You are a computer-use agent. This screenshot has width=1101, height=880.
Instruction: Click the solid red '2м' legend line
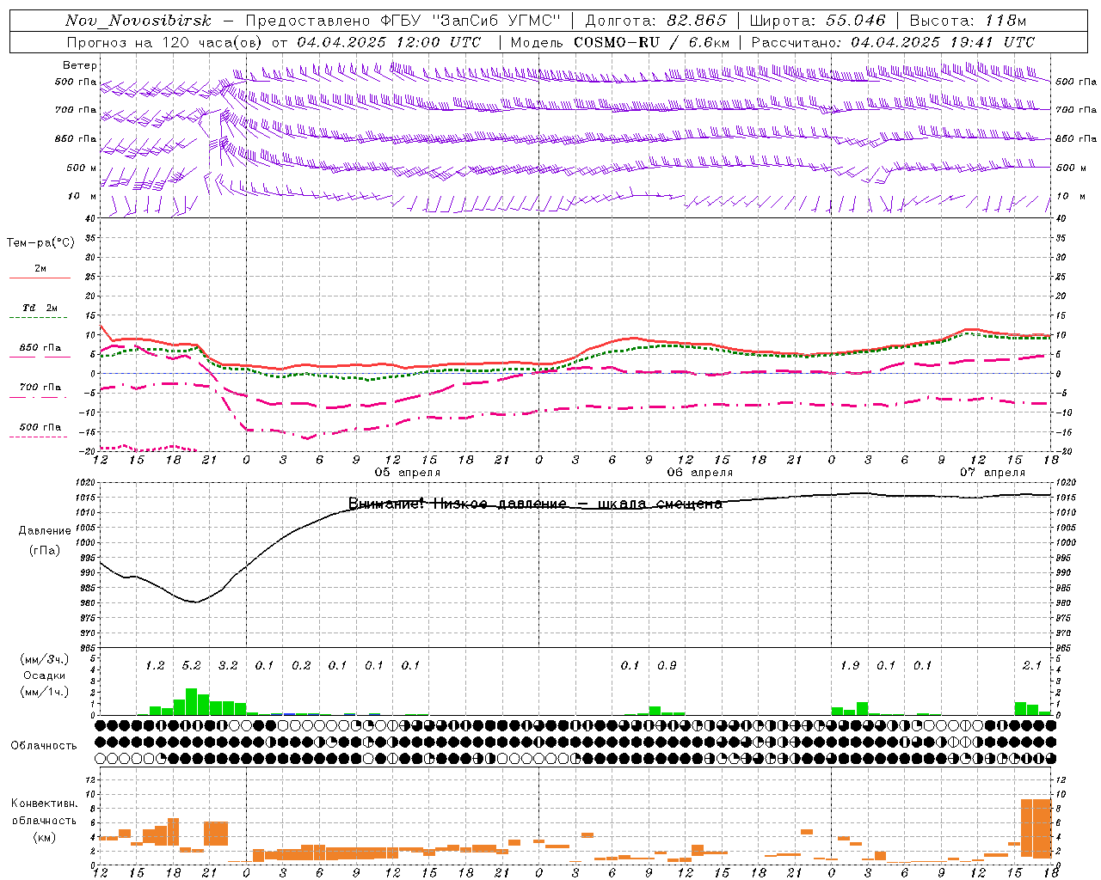(40, 278)
